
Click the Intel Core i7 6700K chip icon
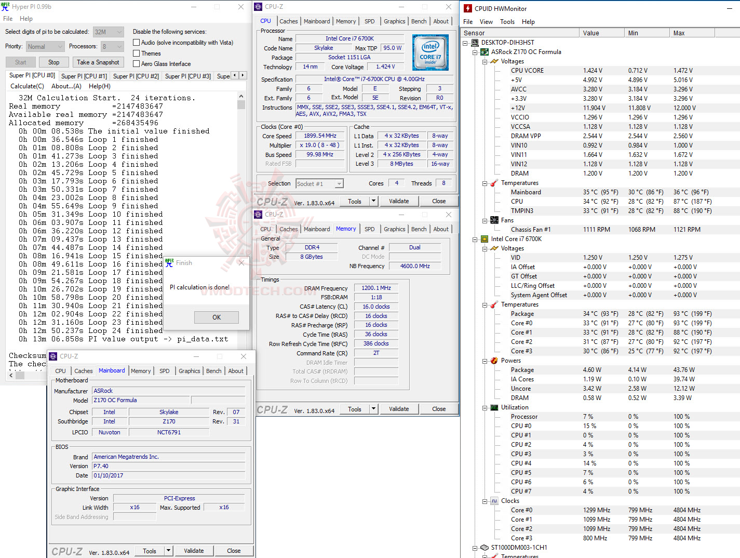click(x=485, y=239)
